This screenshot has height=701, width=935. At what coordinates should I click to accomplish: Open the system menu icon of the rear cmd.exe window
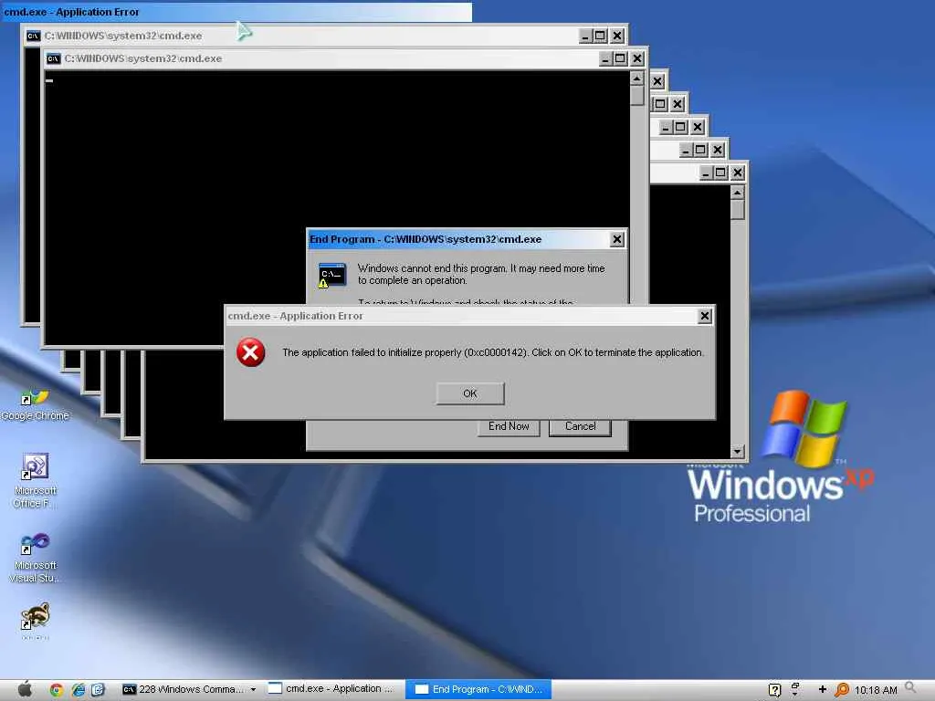pos(34,36)
